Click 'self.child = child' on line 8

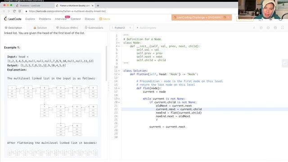pyautogui.click(x=151, y=60)
